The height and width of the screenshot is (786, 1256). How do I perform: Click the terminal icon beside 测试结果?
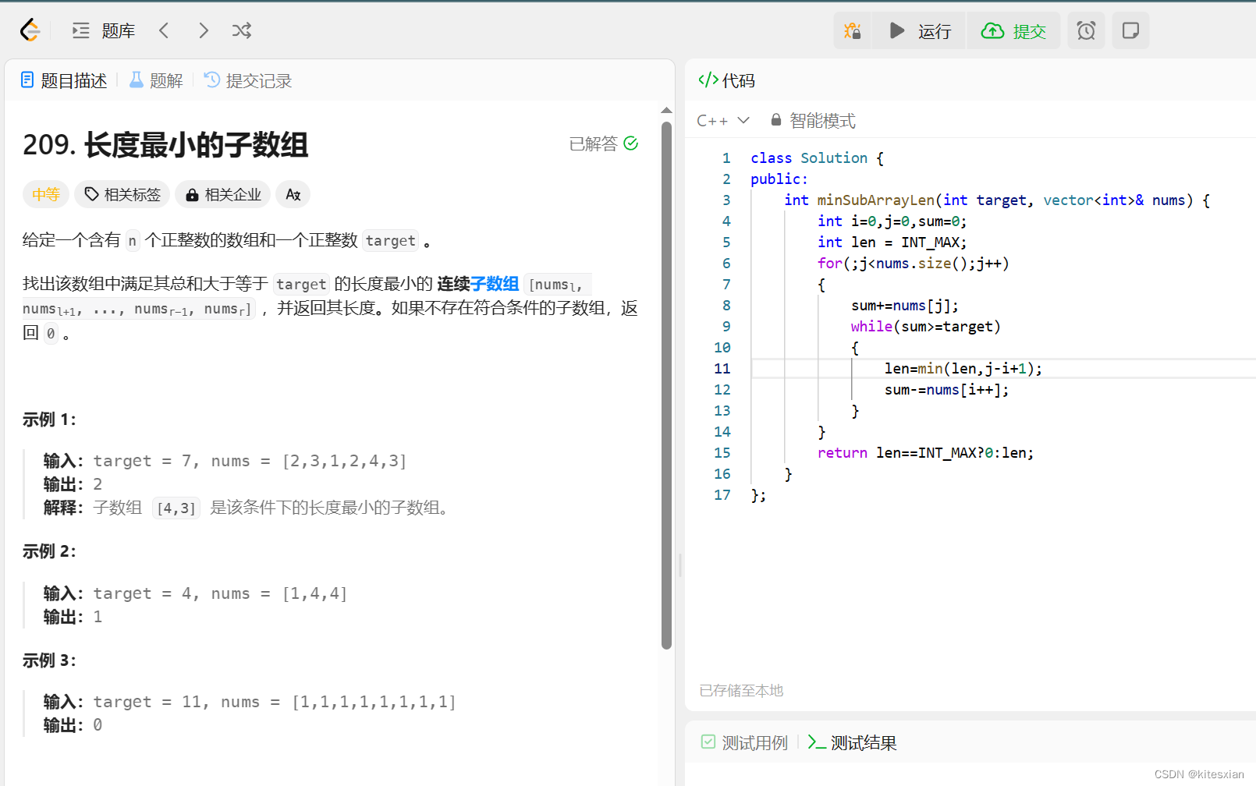tap(818, 742)
